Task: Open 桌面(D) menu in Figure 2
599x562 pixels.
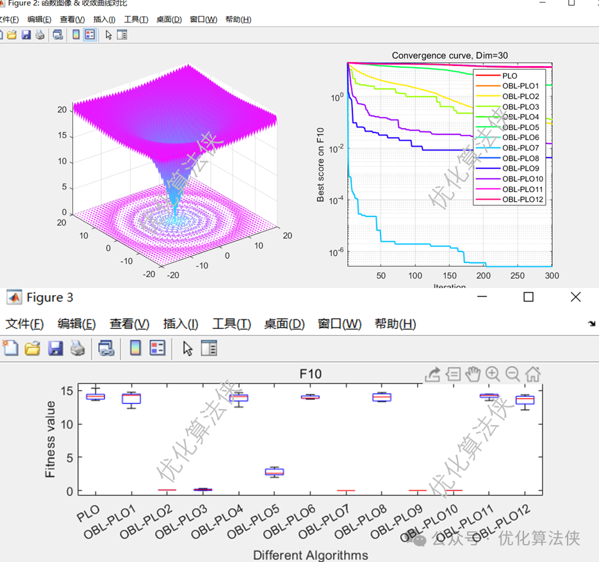Action: (x=169, y=19)
